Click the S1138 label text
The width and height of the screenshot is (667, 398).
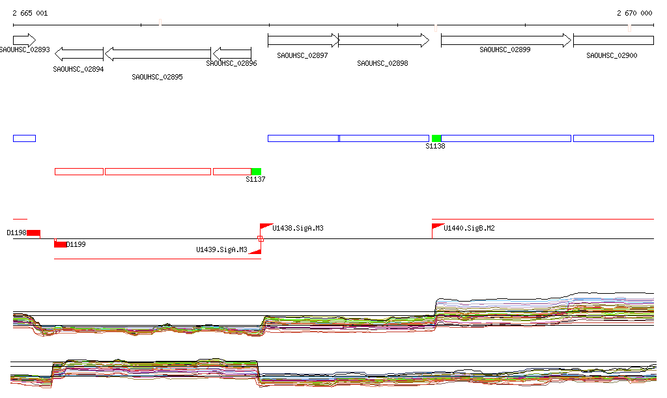point(435,147)
